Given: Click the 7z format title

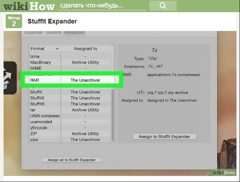Looking at the screenshot, I should [155, 50].
